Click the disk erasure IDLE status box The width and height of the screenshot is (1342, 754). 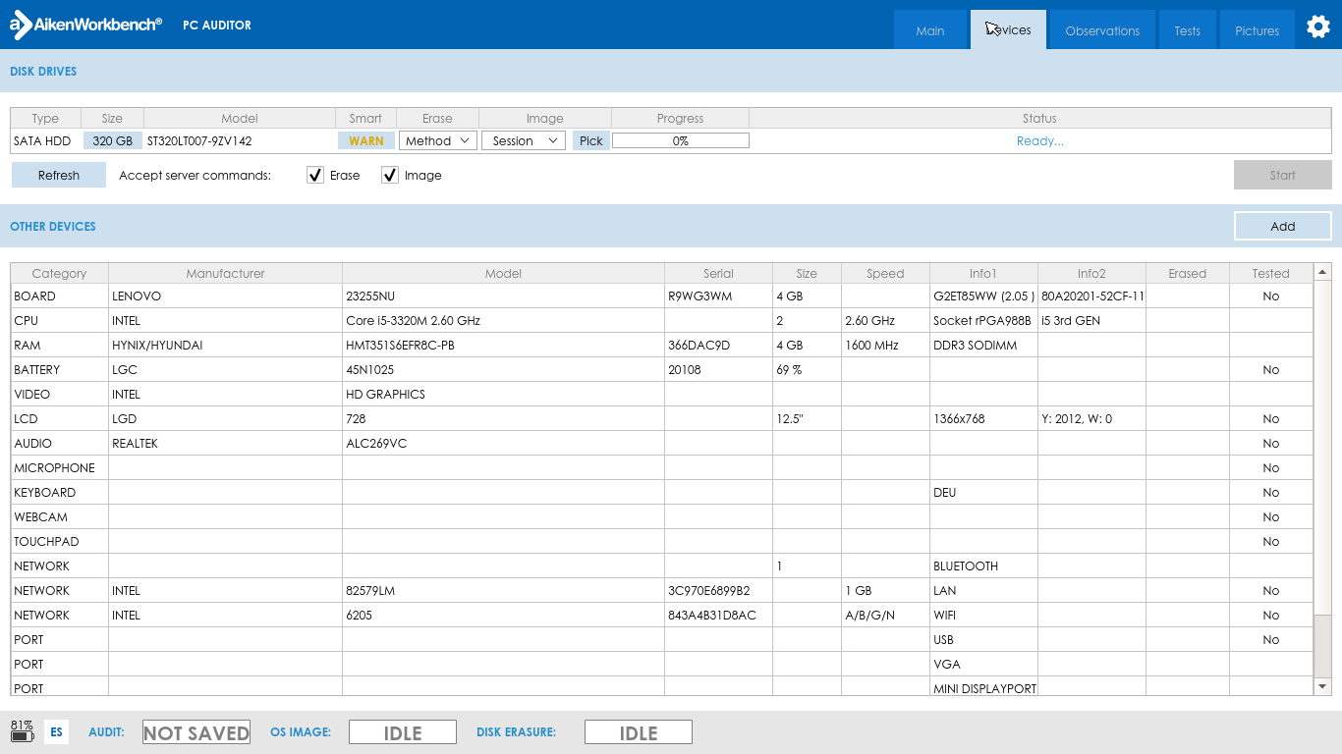pos(639,731)
